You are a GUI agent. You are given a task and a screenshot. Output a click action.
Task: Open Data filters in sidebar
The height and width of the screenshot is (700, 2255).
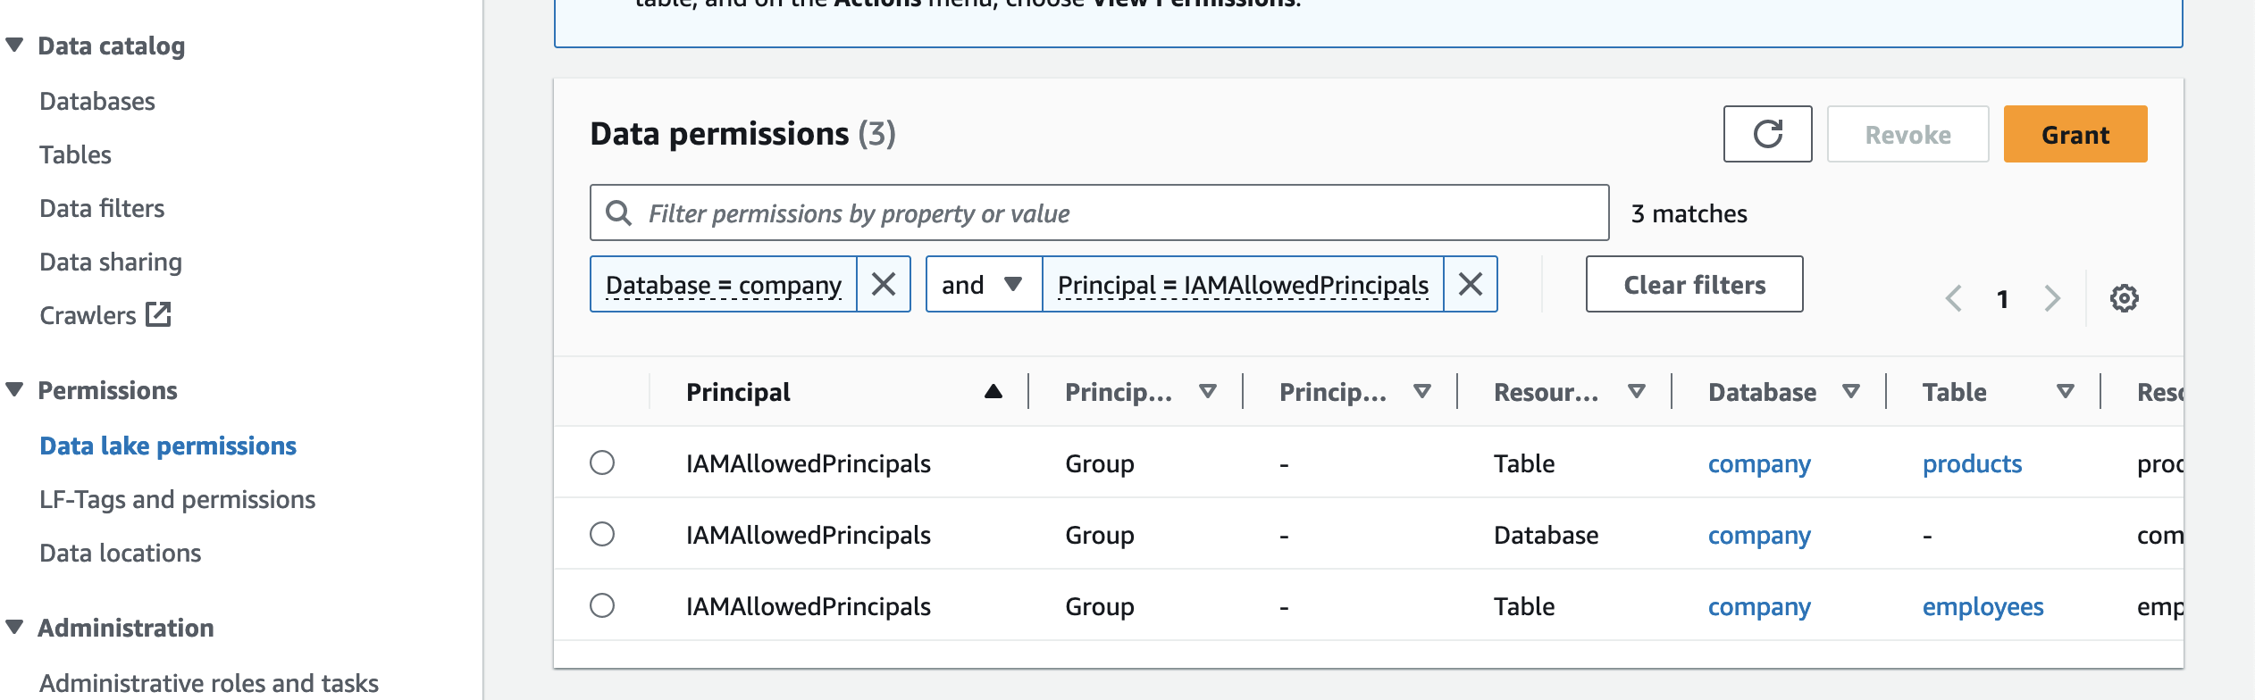(102, 208)
